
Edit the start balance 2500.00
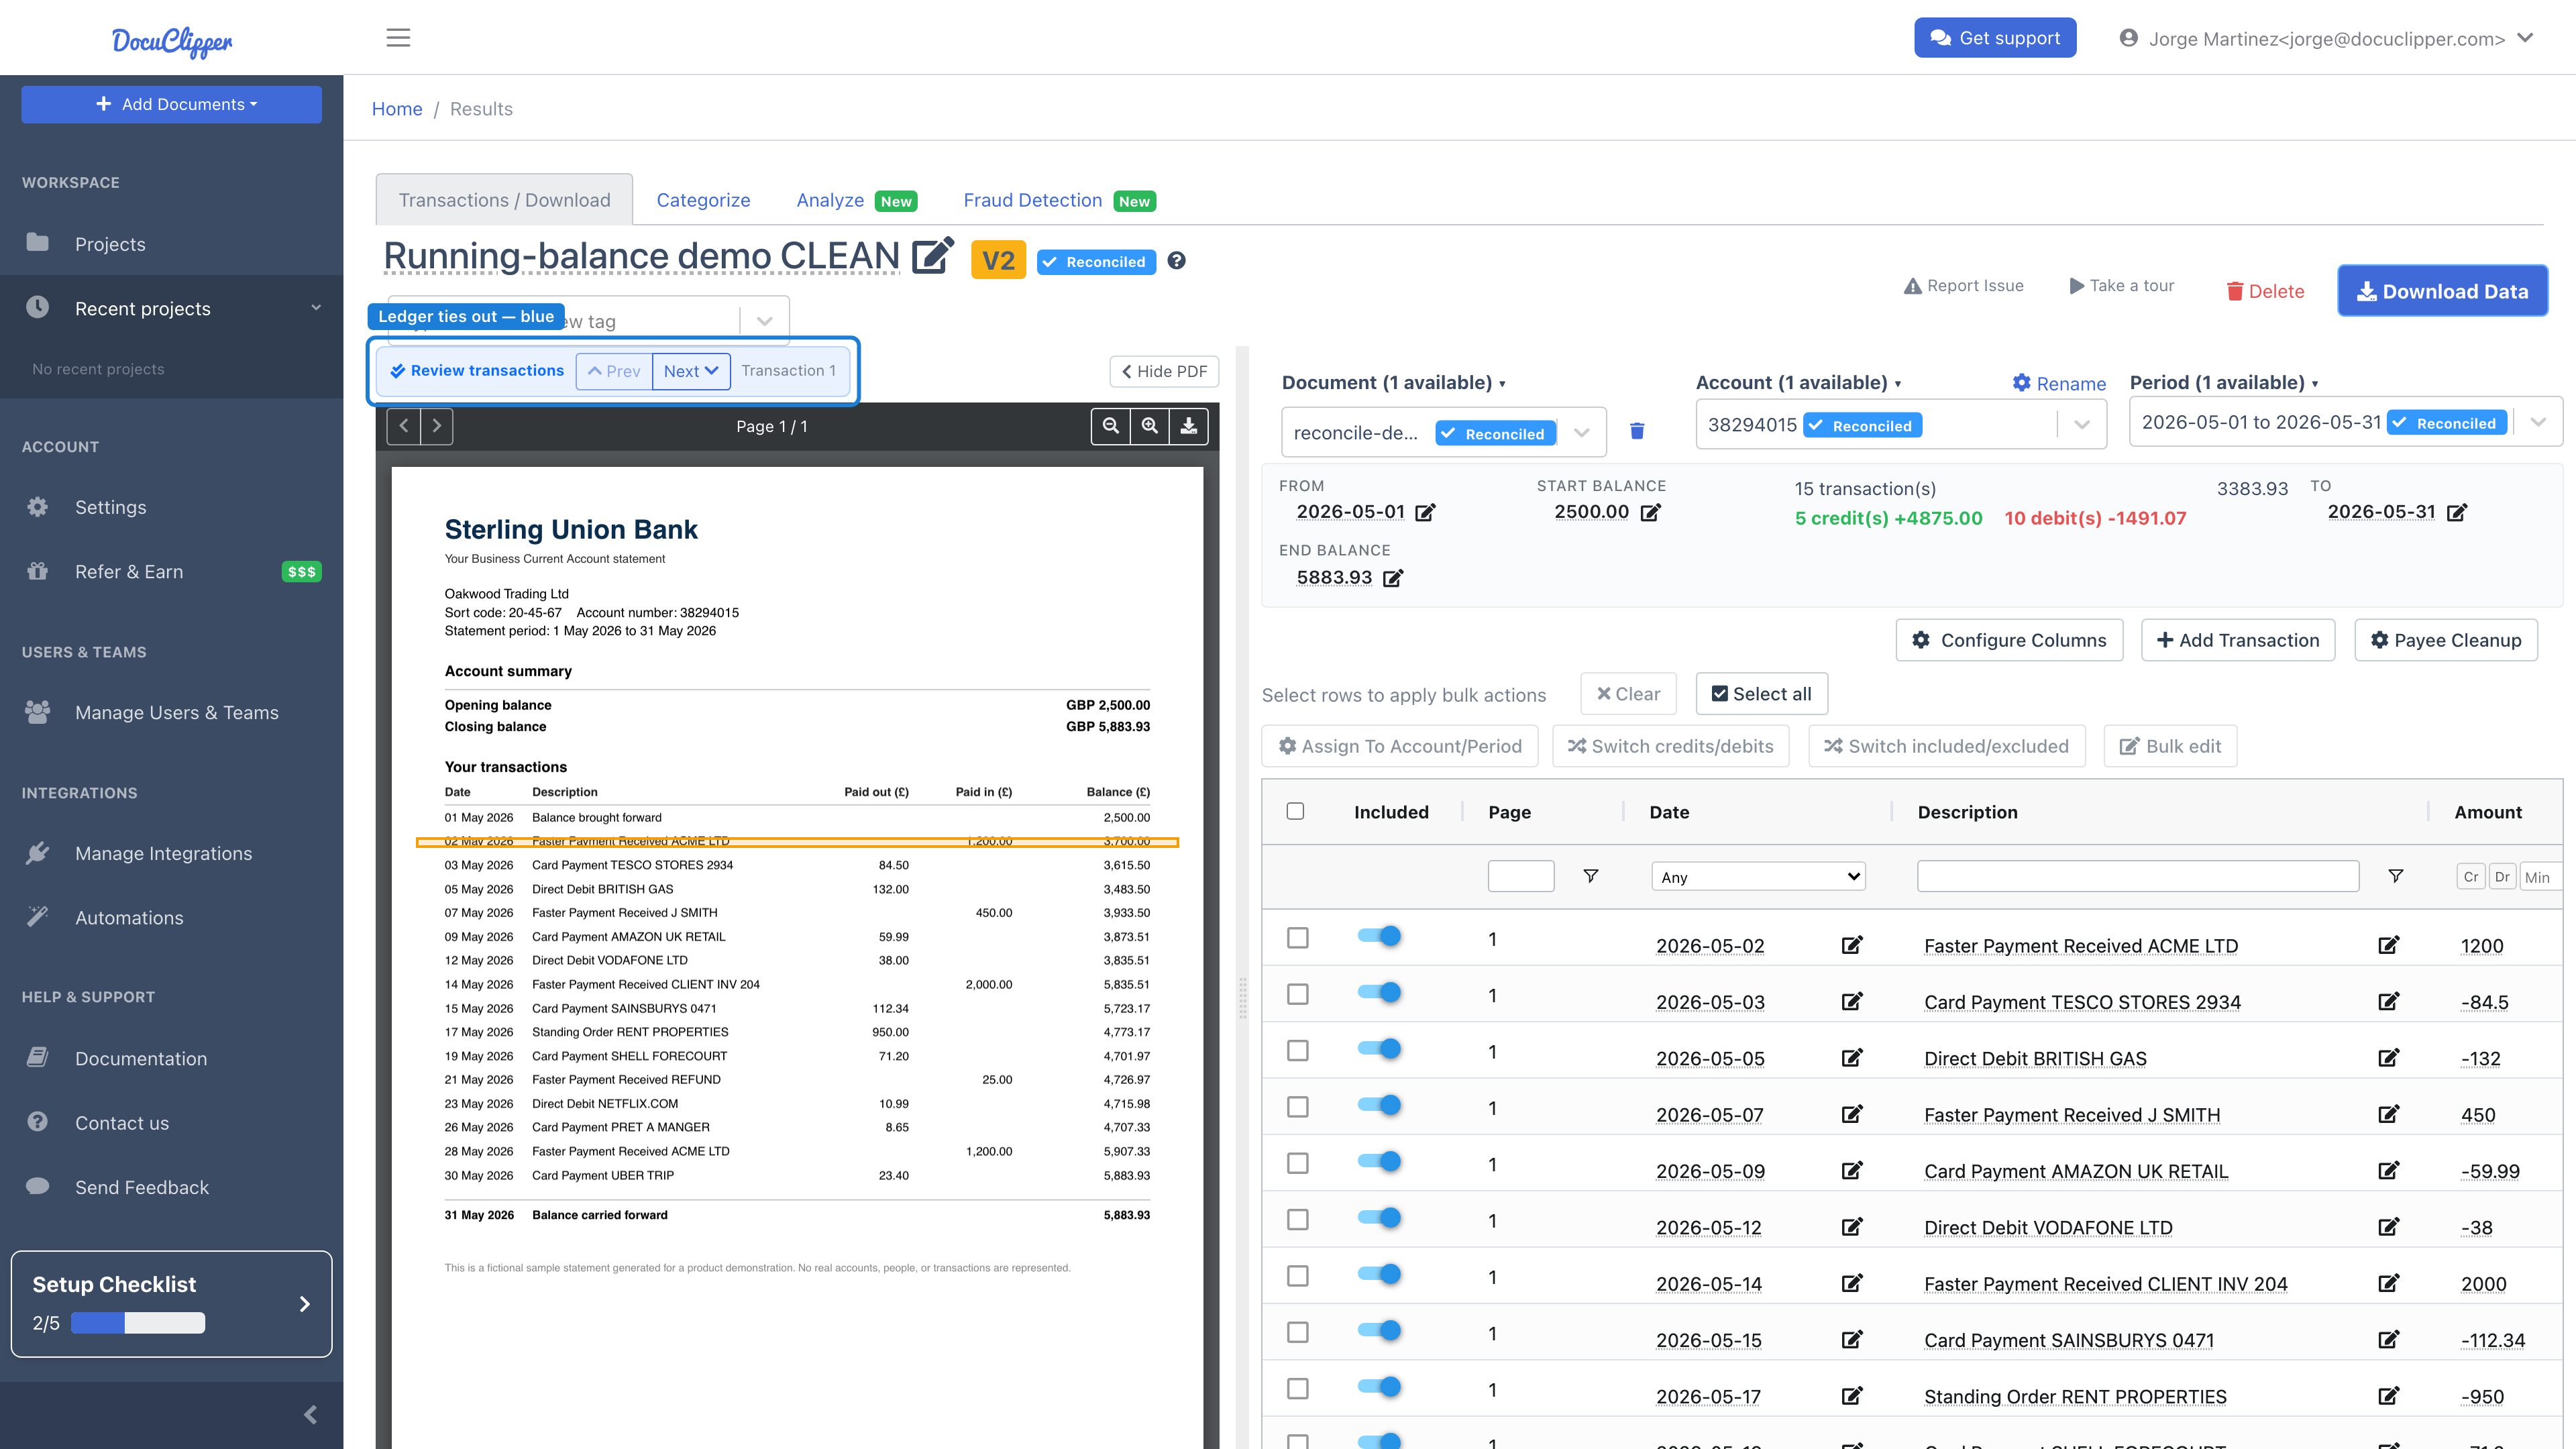[x=1651, y=513]
